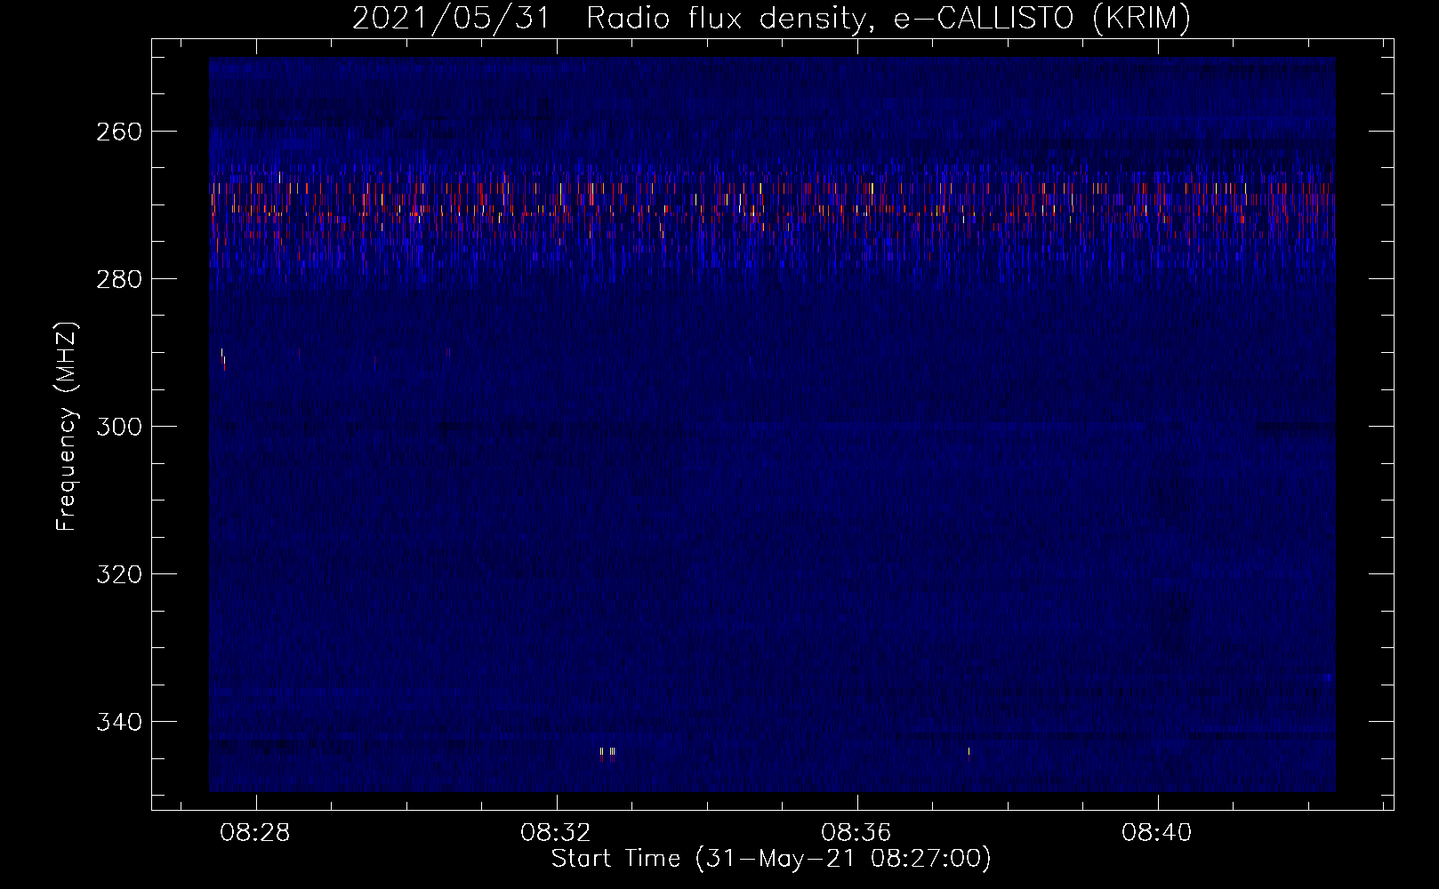Viewport: 1439px width, 889px height.
Task: Click the 08:40 time tick label
Action: 1157,833
